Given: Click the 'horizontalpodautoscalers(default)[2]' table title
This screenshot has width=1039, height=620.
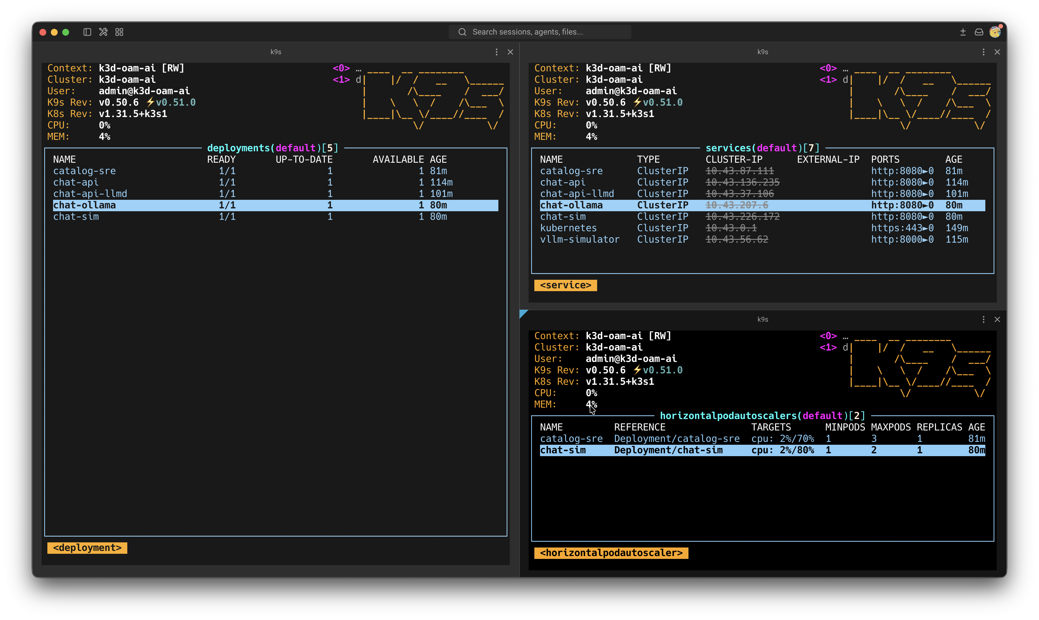Looking at the screenshot, I should [763, 416].
